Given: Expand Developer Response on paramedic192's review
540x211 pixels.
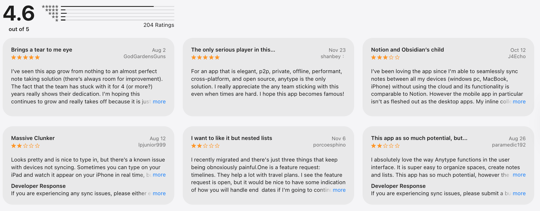Looking at the screenshot, I should point(519,193).
